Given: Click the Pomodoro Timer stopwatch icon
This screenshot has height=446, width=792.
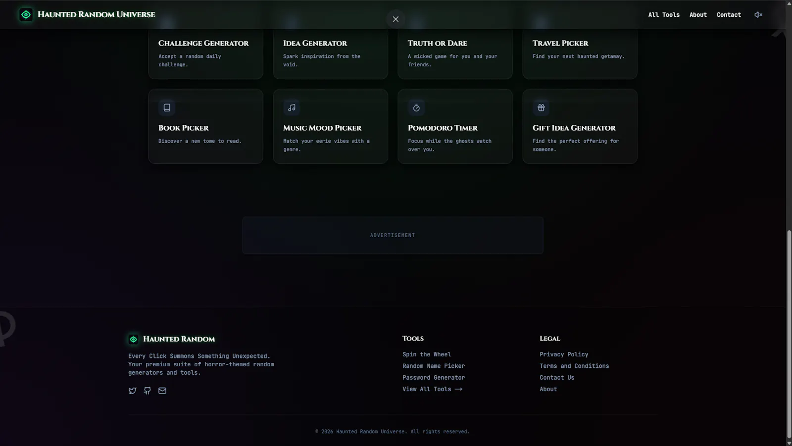Looking at the screenshot, I should point(416,107).
